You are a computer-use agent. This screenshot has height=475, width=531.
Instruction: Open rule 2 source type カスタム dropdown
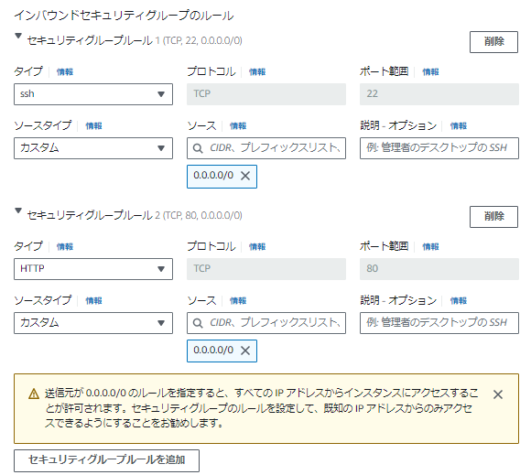(x=93, y=323)
